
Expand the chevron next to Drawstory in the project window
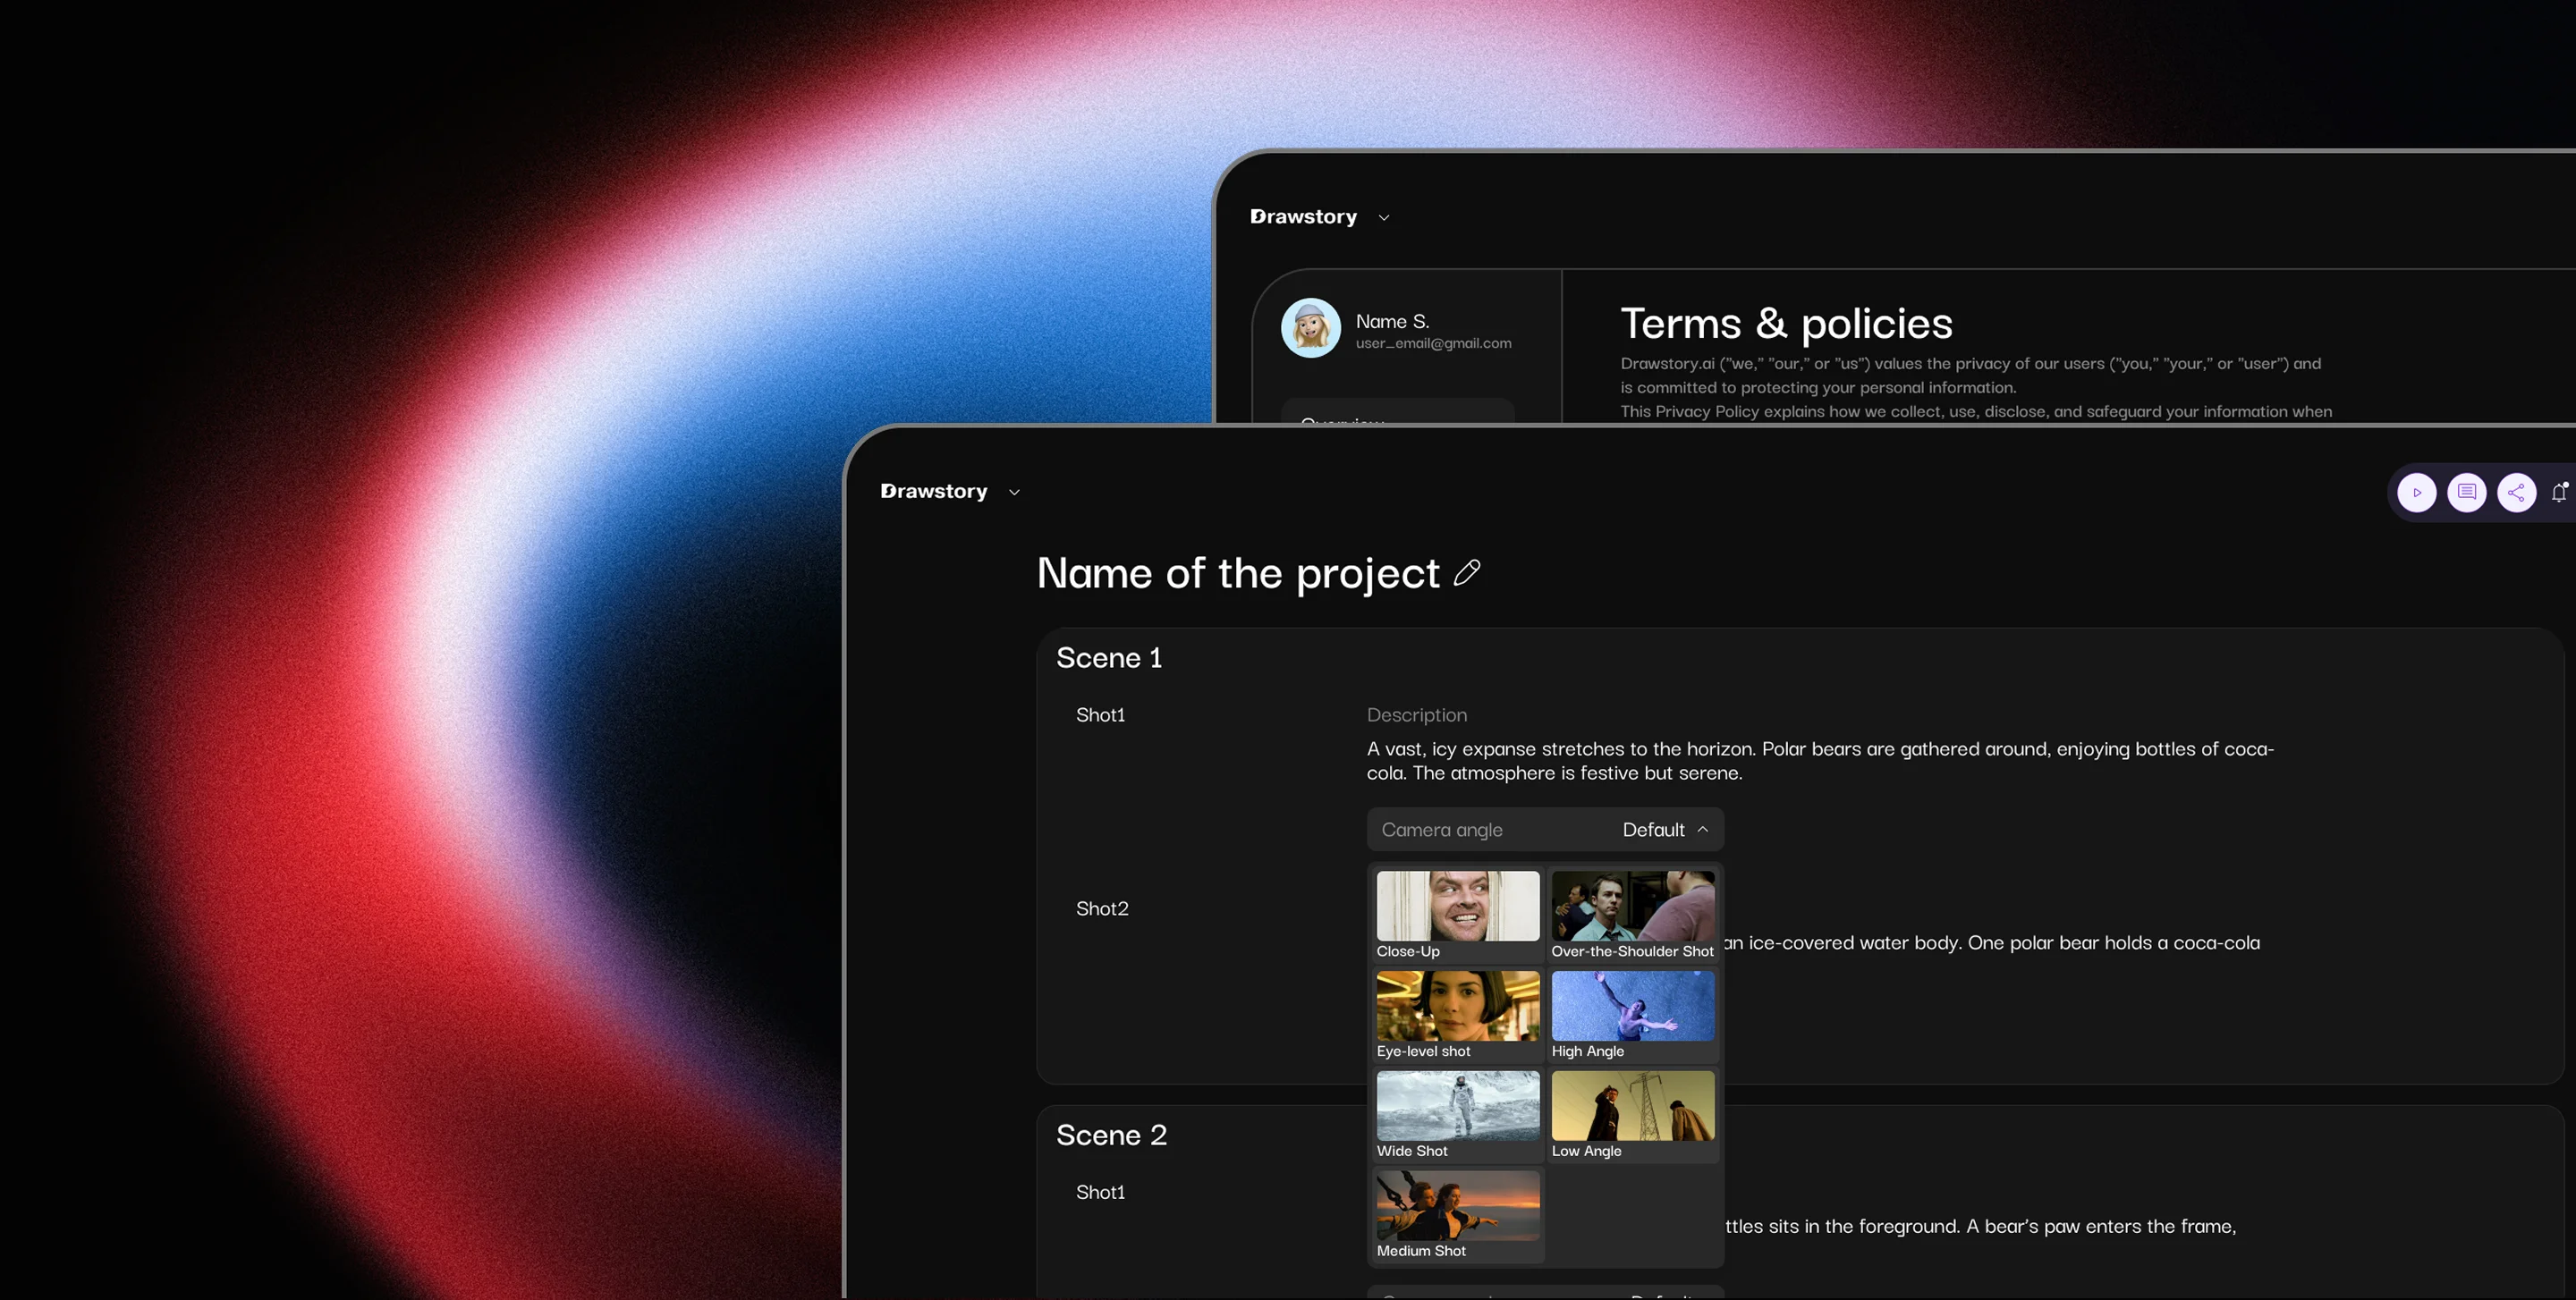(x=1014, y=493)
